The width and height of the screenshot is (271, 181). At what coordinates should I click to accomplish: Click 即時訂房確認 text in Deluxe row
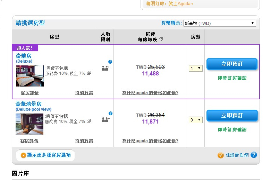point(232,78)
